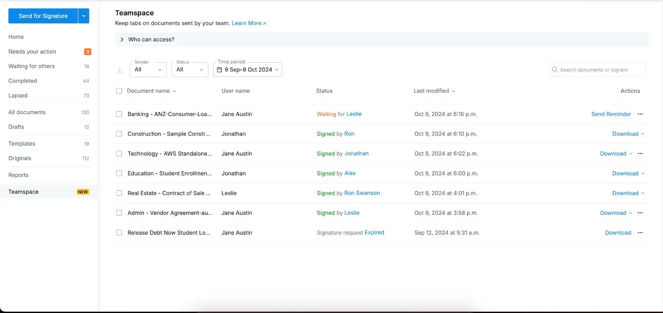This screenshot has height=313, width=663.
Task: Click the NEW badge beside Teamspace
Action: [x=83, y=192]
